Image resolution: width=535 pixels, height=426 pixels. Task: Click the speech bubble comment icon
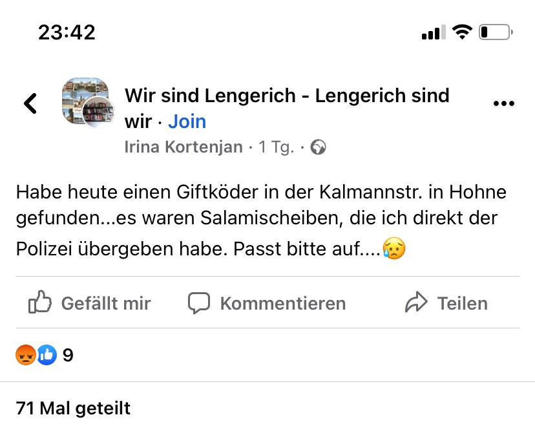point(200,303)
